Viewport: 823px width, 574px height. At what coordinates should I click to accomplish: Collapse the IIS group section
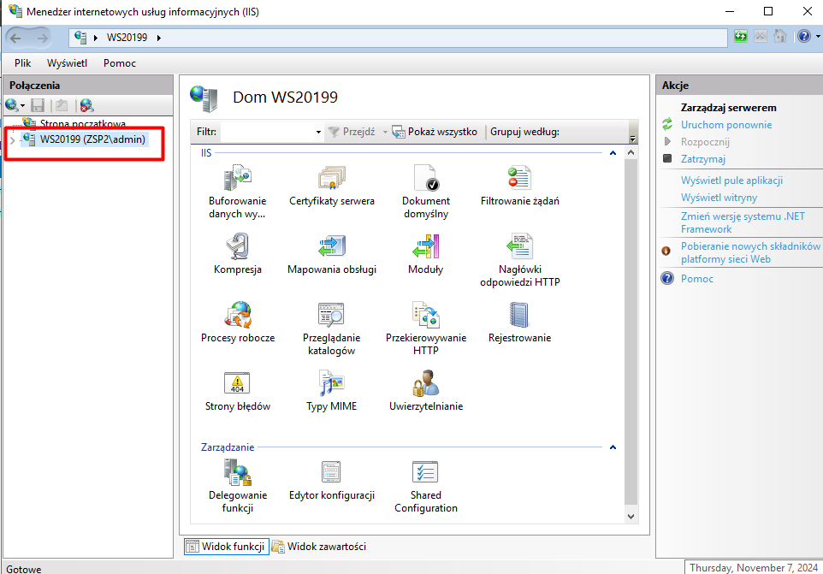pyautogui.click(x=613, y=153)
